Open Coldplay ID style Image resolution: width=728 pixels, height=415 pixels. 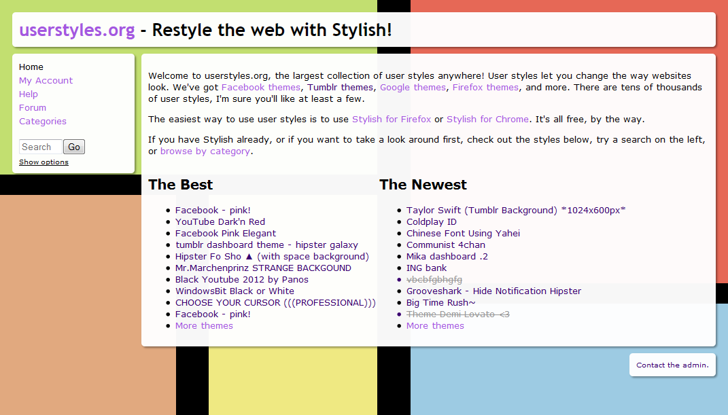coord(432,221)
